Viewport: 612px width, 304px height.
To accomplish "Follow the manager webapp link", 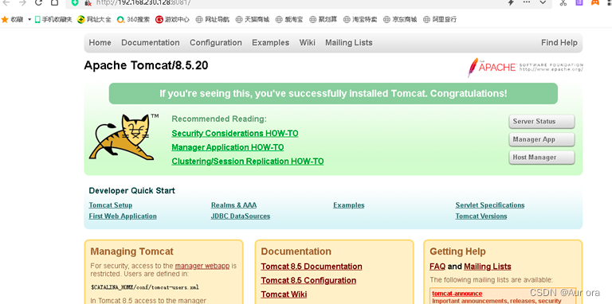I will pyautogui.click(x=202, y=266).
